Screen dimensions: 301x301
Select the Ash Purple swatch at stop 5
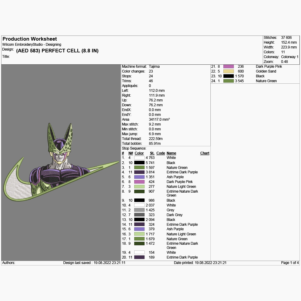pos(139,177)
